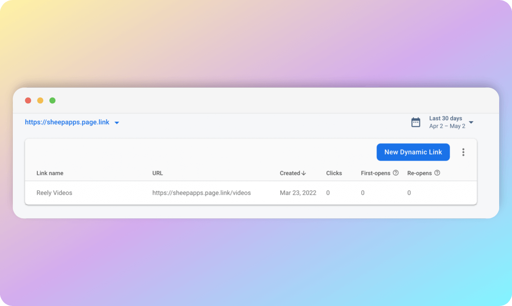This screenshot has height=306, width=512.
Task: Click the sort arrow on Created column
Action: tap(305, 173)
